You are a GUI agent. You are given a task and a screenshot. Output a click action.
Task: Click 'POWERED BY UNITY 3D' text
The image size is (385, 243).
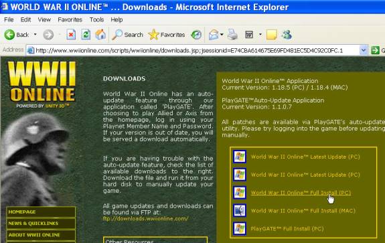point(43,106)
